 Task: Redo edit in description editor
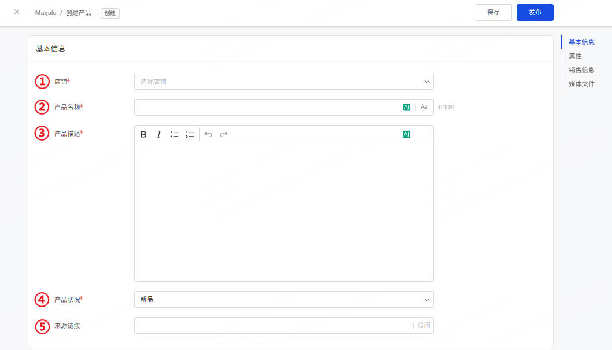(x=224, y=134)
